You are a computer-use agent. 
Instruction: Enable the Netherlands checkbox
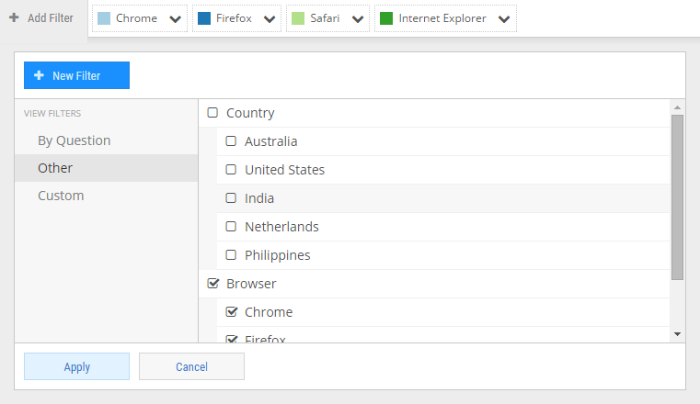(231, 226)
